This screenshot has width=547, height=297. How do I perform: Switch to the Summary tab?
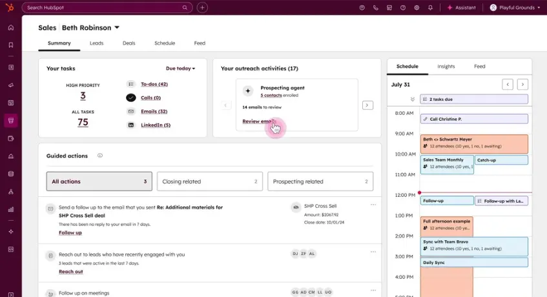pyautogui.click(x=59, y=43)
